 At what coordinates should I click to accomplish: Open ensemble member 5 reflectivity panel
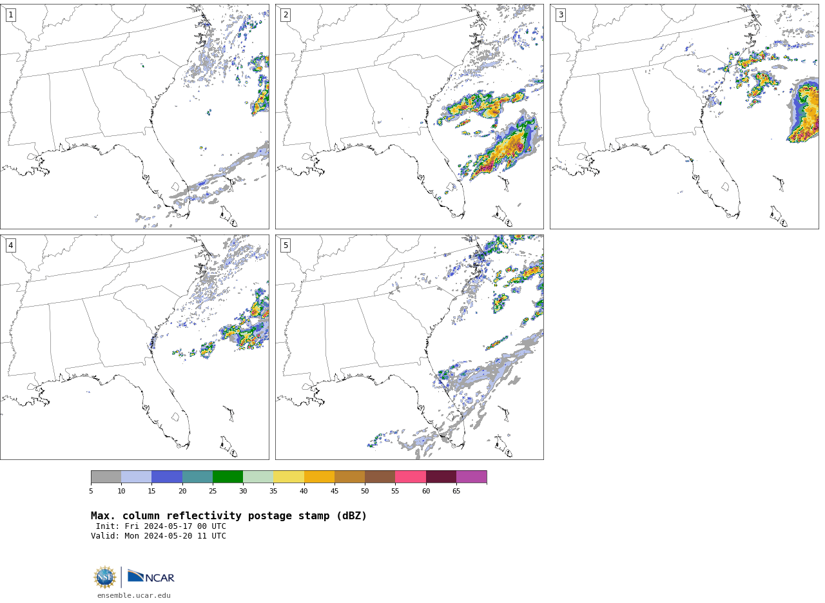pyautogui.click(x=409, y=347)
